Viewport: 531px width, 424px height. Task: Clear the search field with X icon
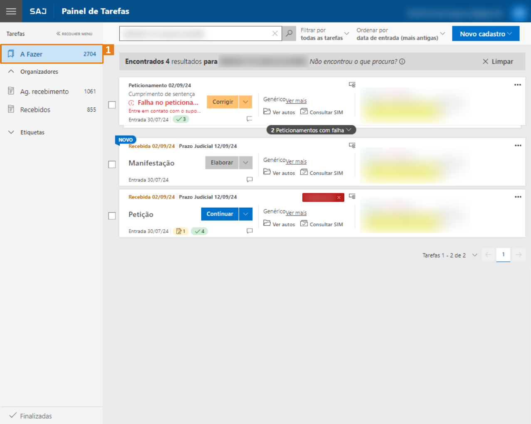275,34
